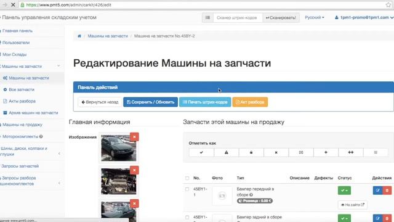Screen dimensions: 394x222
Task: Mark selected parts with warning triangle icon
Action: point(226,152)
